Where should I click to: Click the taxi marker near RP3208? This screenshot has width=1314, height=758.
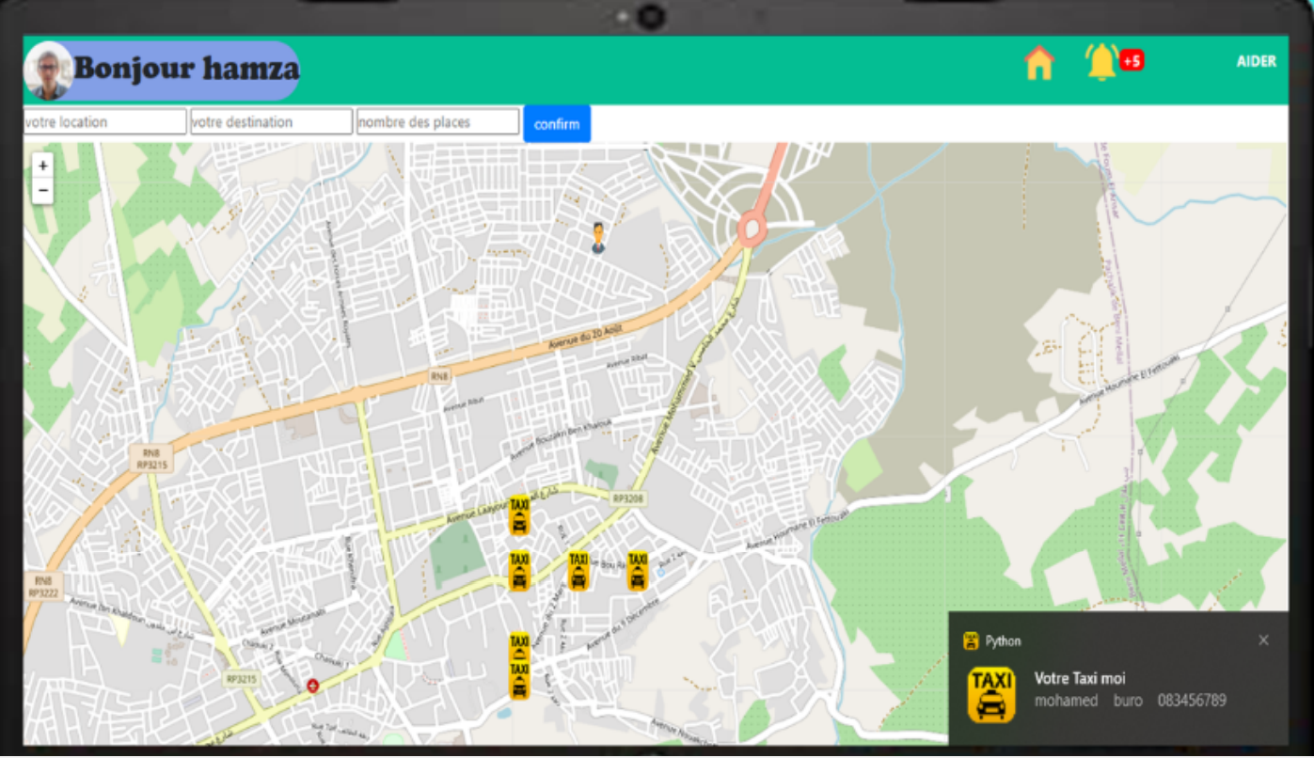pos(638,569)
